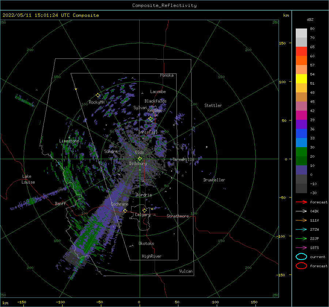
Task: Select the purple 39 dBZ legend swatch
Action: pos(301,124)
